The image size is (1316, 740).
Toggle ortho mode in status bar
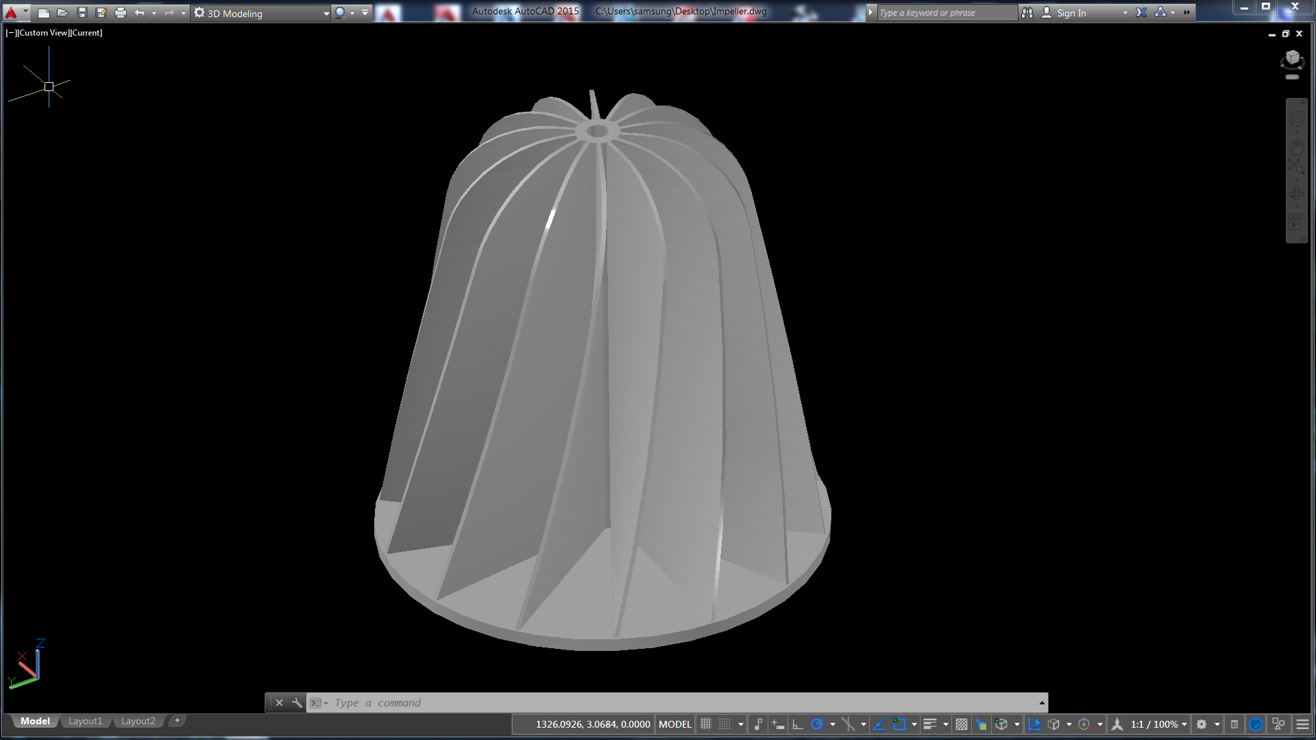point(797,724)
